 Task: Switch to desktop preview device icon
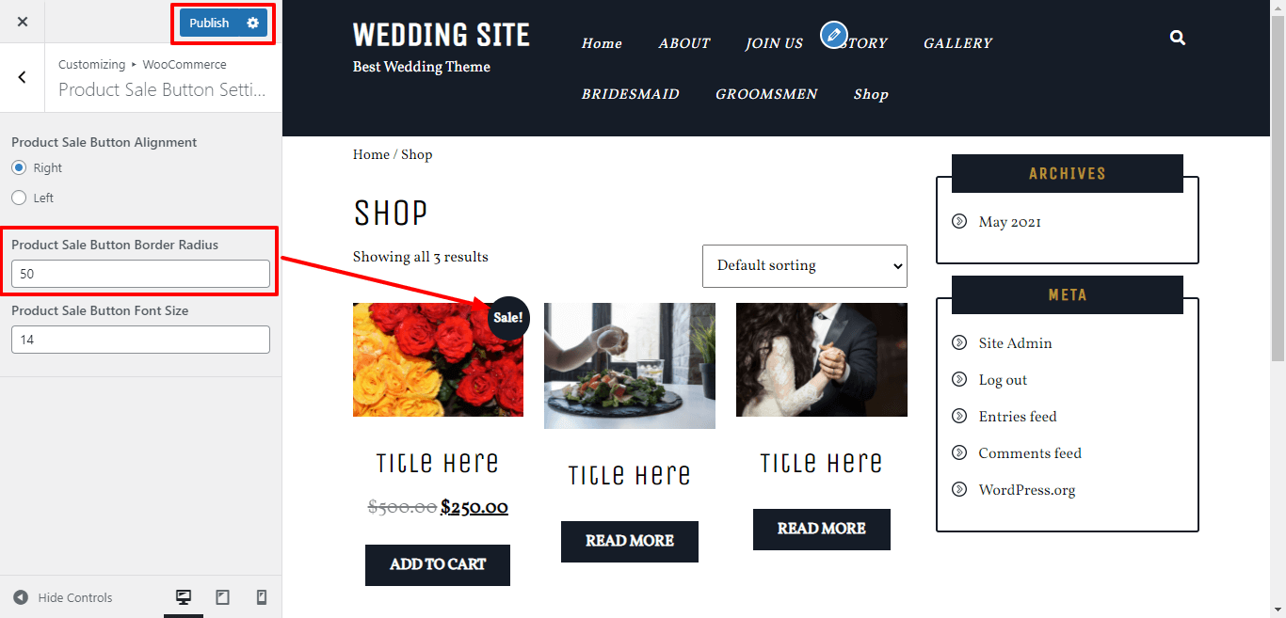pyautogui.click(x=184, y=597)
